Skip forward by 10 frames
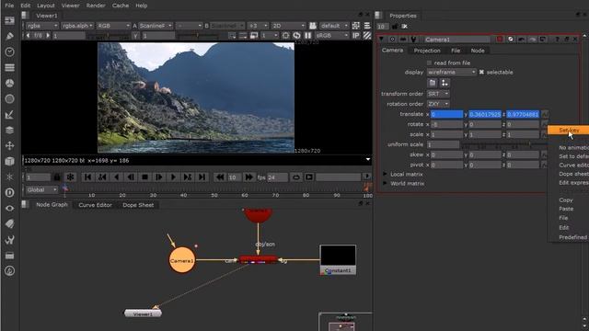The image size is (589, 331). [x=248, y=177]
